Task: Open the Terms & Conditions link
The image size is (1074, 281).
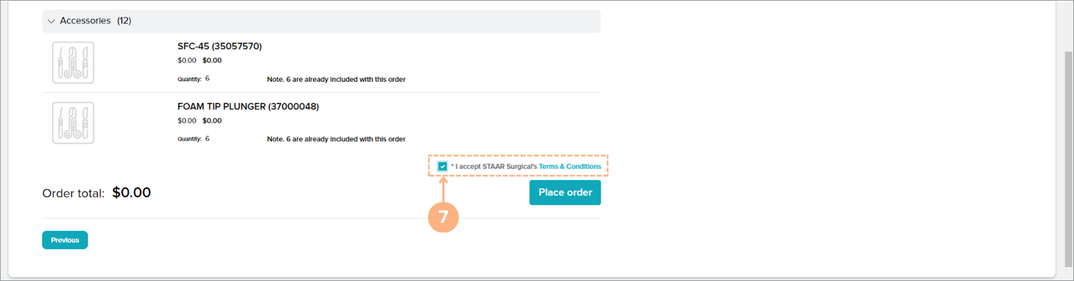Action: [x=570, y=167]
